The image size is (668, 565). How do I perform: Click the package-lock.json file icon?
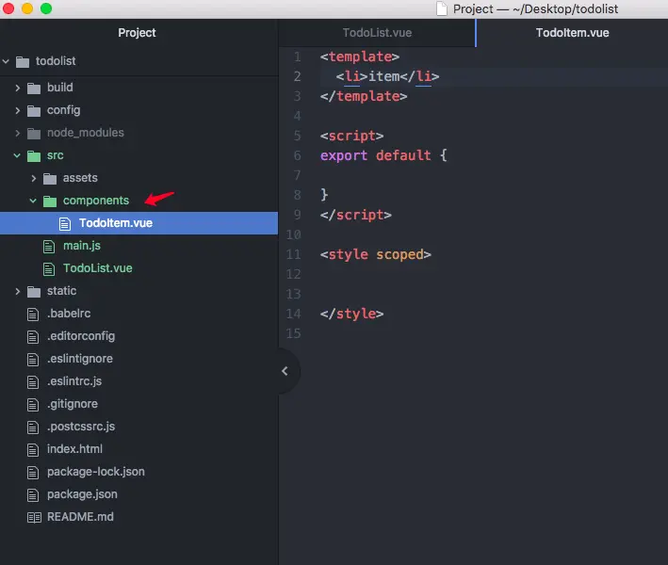coord(33,472)
